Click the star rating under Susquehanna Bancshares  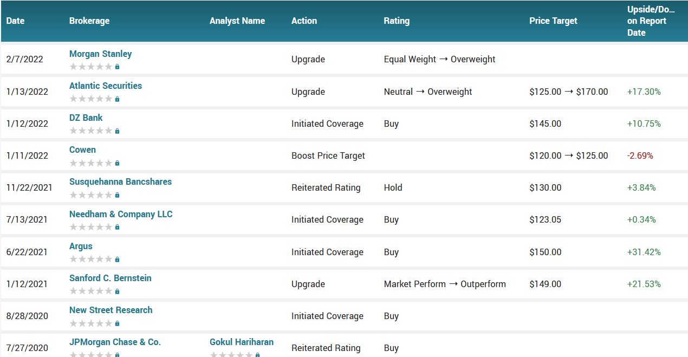91,194
